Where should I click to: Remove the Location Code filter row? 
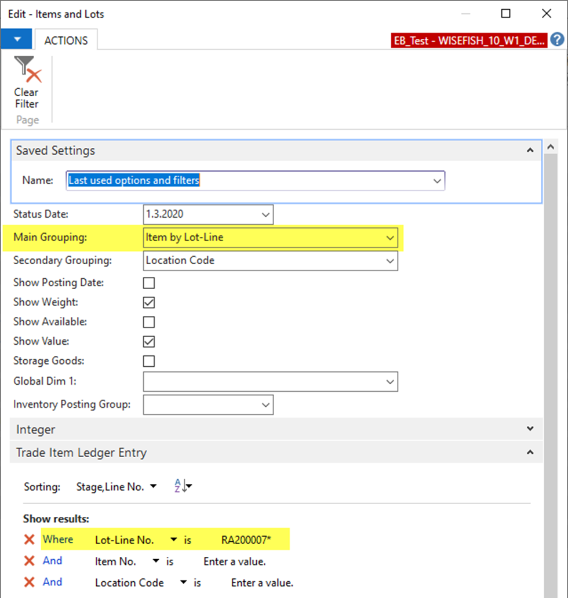(29, 582)
